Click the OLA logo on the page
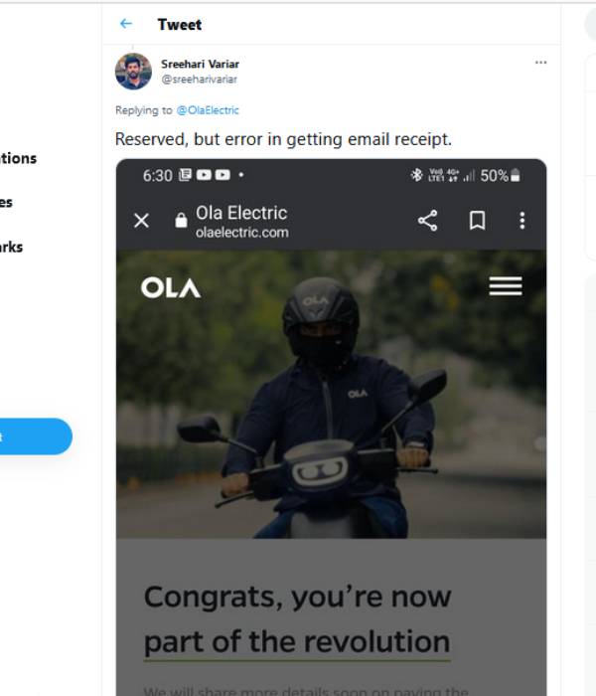Viewport: 596px width, 696px height. pyautogui.click(x=171, y=287)
